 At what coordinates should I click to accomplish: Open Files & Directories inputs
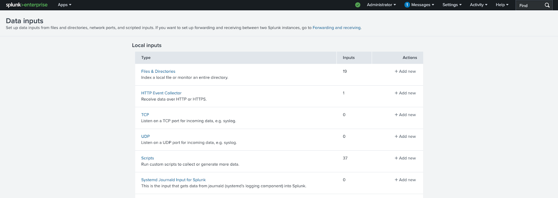(x=158, y=71)
